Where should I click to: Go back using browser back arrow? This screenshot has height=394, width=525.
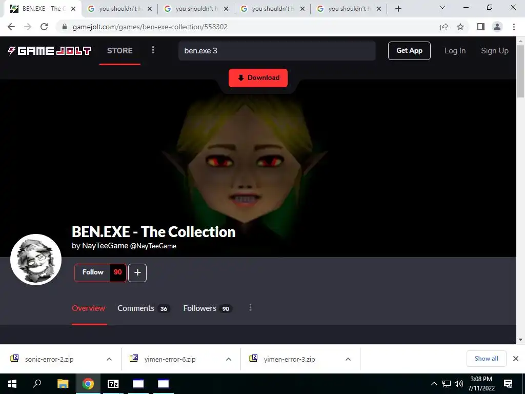coord(11,27)
